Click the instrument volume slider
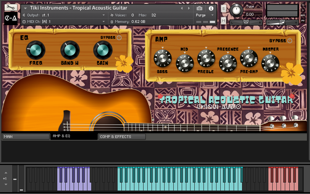Image resolution: width=310 pixels, height=194 pixels. click(x=282, y=22)
